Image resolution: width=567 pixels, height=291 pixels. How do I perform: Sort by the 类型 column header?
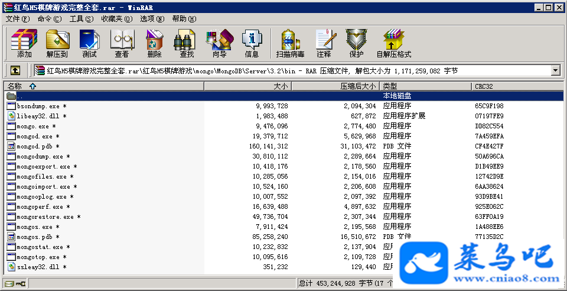(x=426, y=86)
